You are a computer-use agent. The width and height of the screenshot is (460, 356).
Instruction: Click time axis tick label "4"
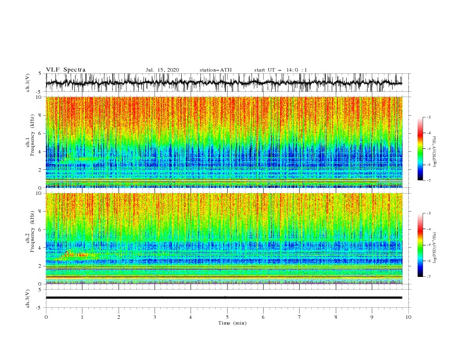coord(191,317)
